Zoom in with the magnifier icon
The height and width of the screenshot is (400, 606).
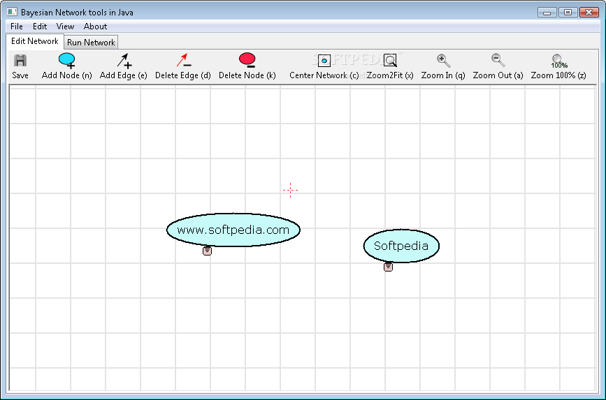[443, 61]
